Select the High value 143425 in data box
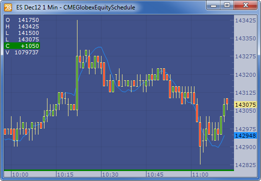Image resolution: width=261 pixels, height=181 pixels. tap(28, 26)
